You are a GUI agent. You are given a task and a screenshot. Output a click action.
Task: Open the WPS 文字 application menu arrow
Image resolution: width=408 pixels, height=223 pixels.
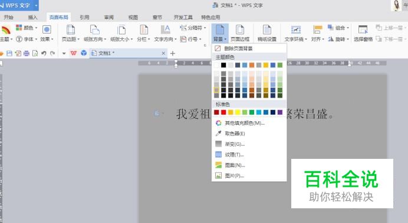[x=36, y=5]
